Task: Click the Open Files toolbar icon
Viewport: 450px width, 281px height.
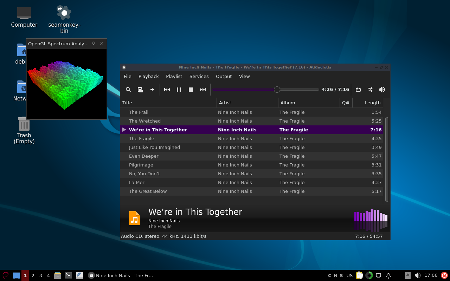Action: coord(140,90)
